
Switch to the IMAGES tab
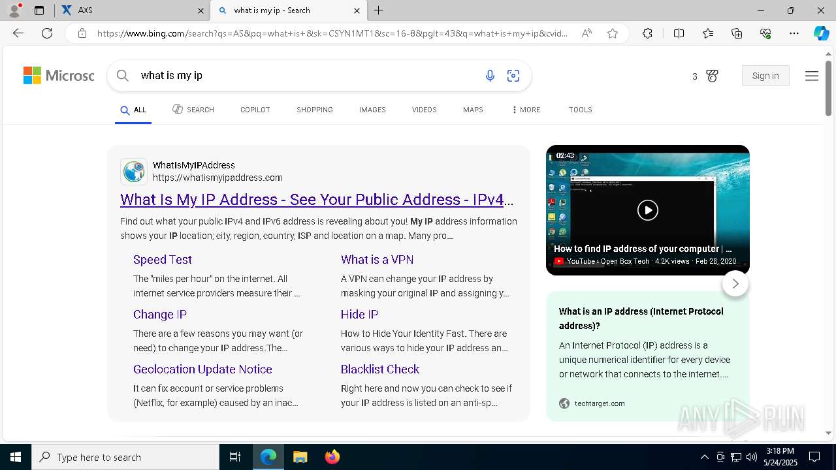(372, 110)
